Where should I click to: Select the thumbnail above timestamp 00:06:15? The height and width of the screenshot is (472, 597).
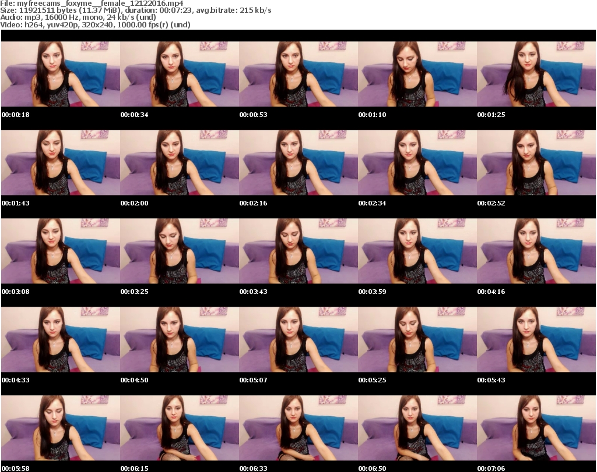coord(180,428)
